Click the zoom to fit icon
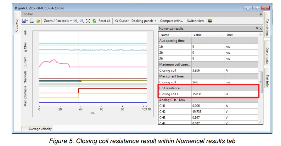Viewport: 281px width, 146px height. click(x=88, y=21)
